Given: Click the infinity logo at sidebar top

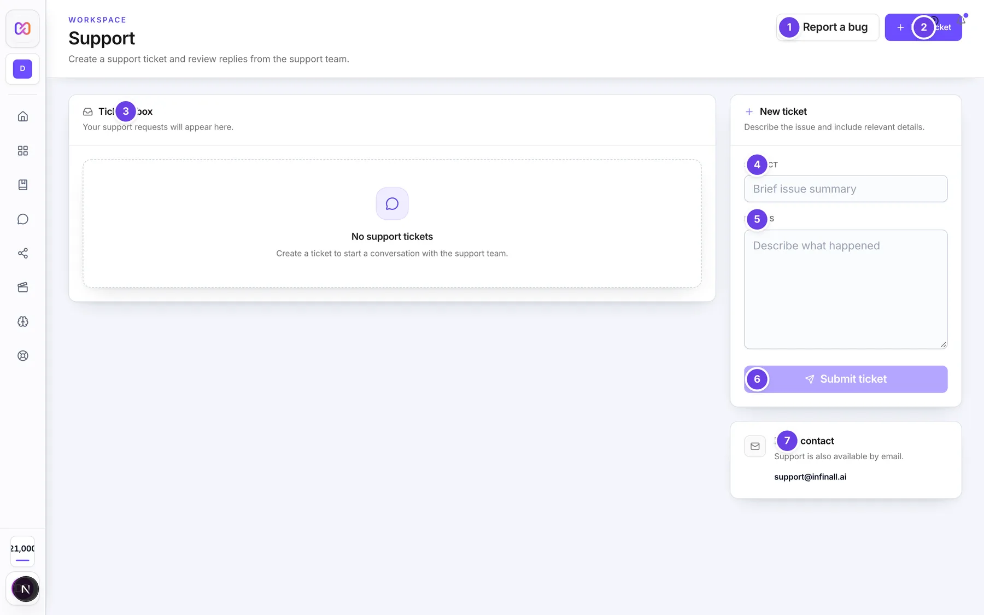Looking at the screenshot, I should tap(22, 28).
